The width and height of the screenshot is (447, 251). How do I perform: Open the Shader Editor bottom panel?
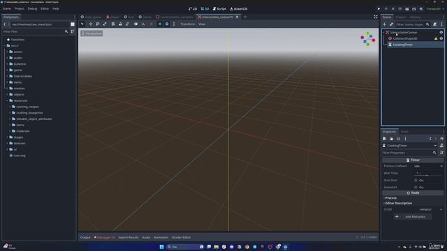click(x=181, y=237)
